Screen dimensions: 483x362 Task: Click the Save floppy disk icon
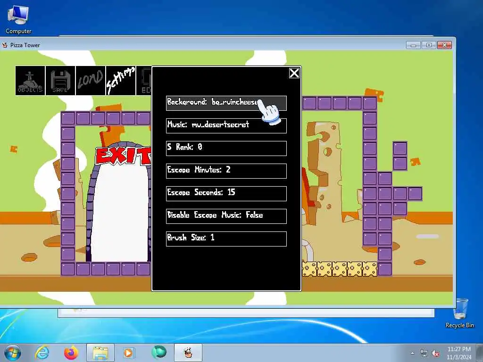(x=60, y=81)
